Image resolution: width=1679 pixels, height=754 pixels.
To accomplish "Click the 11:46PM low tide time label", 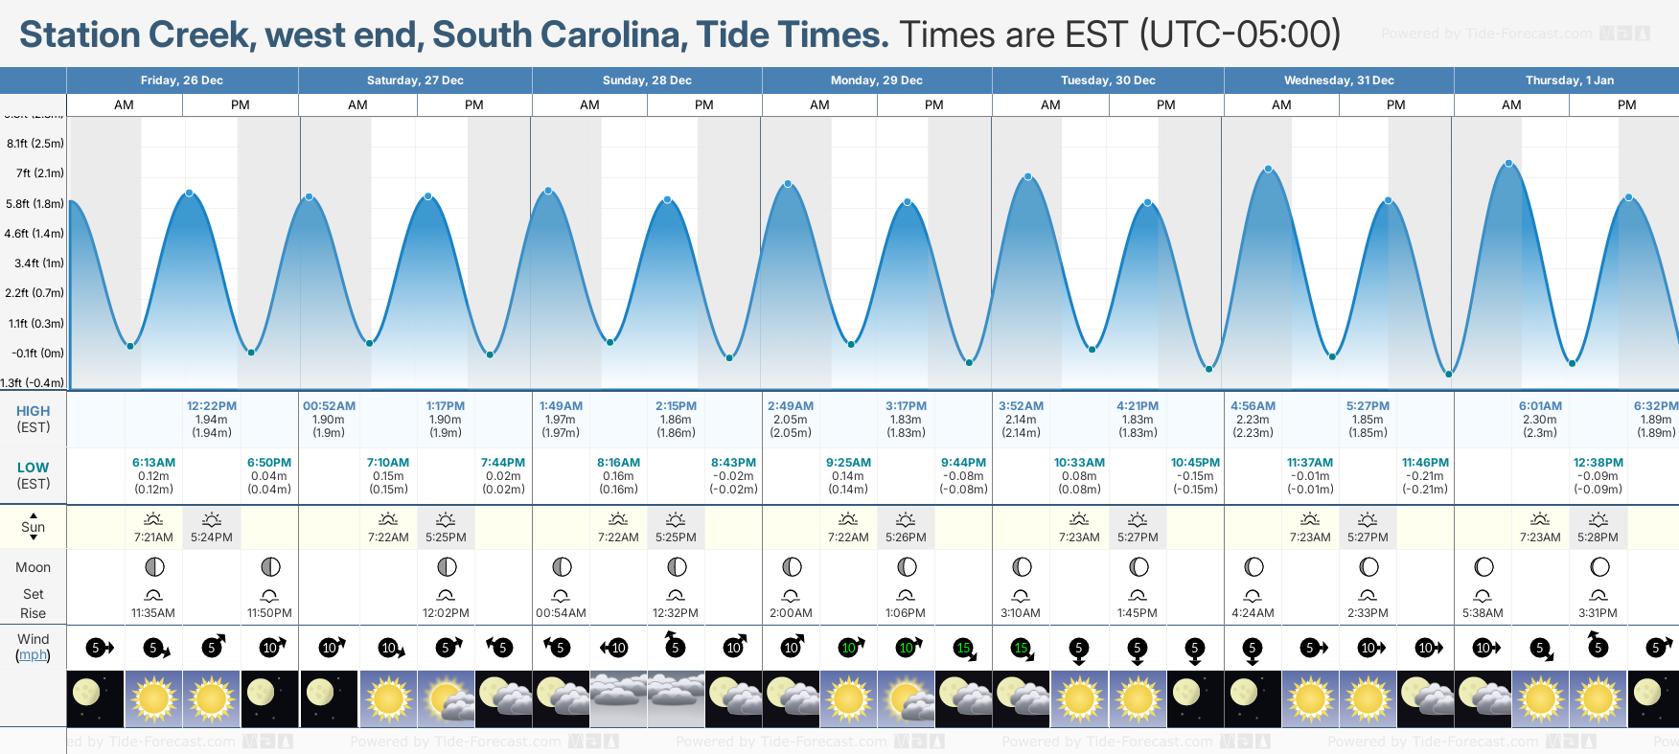I will click(x=1425, y=463).
